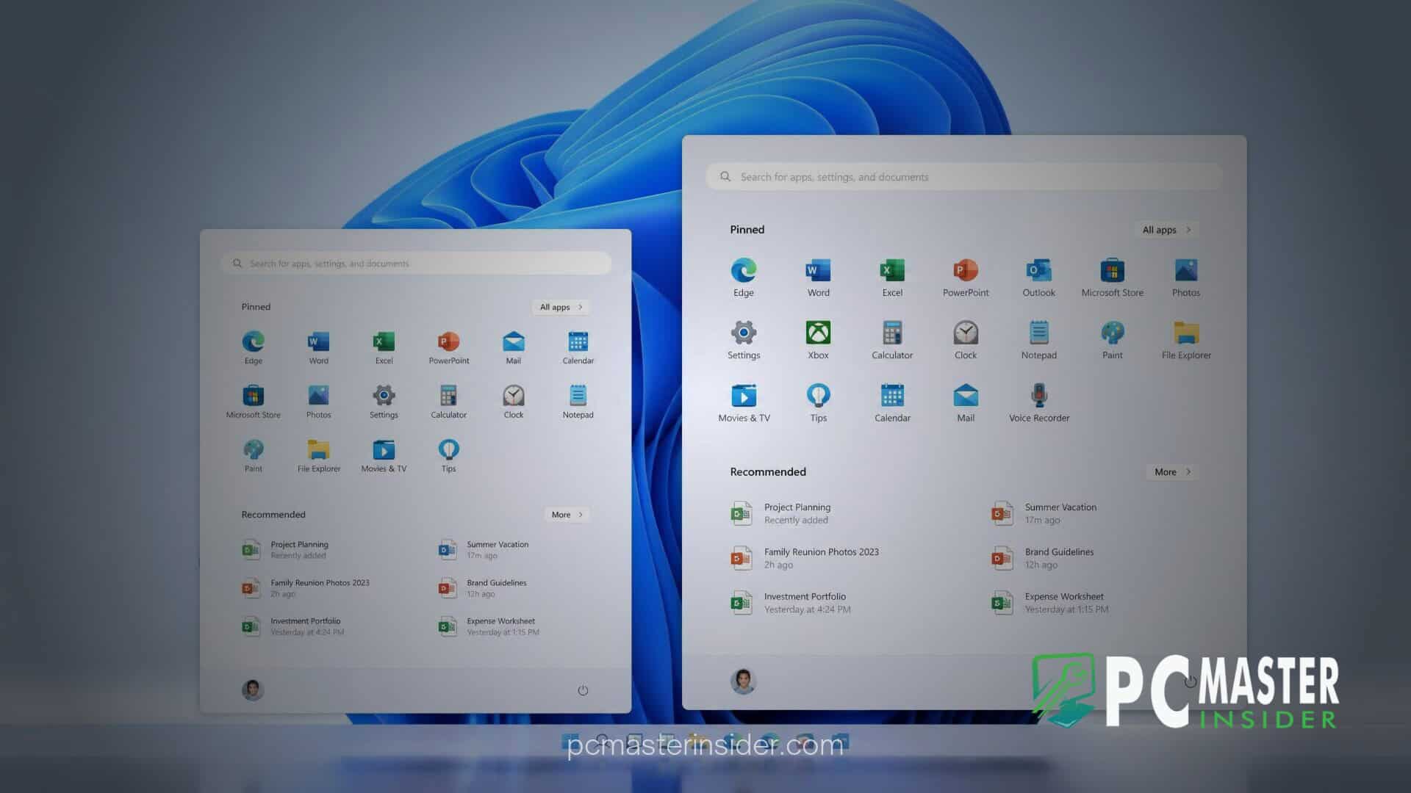The image size is (1411, 793).
Task: Expand All apps in small Start menu
Action: (x=561, y=307)
